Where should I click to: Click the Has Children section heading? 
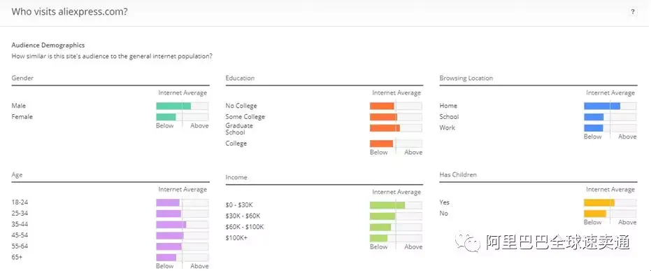click(458, 175)
